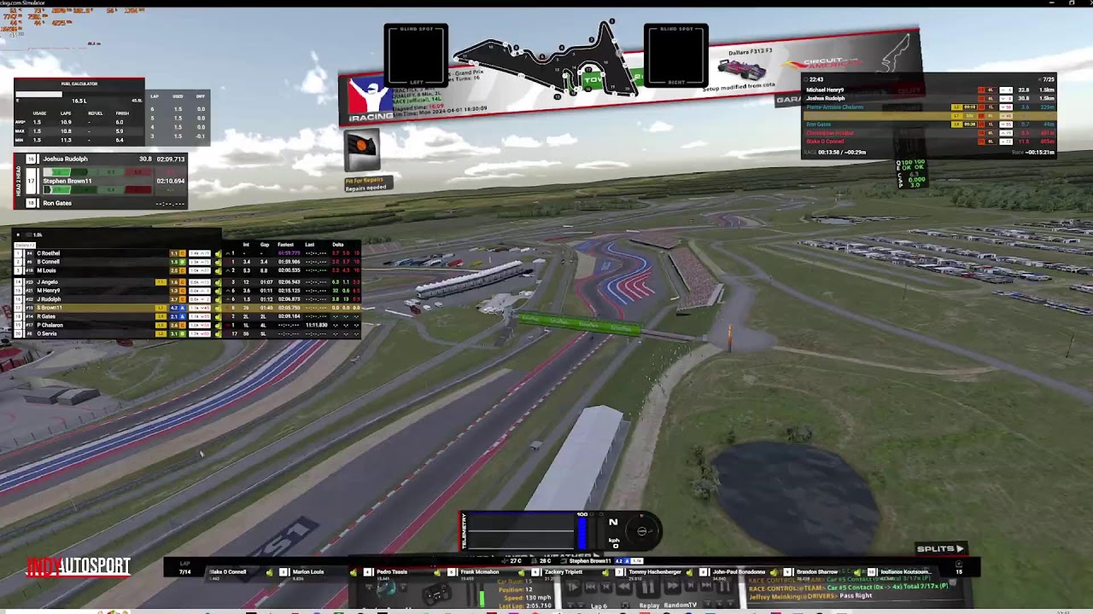Click Marlon Louis in bottom driver strip
The image size is (1093, 614).
coord(308,572)
